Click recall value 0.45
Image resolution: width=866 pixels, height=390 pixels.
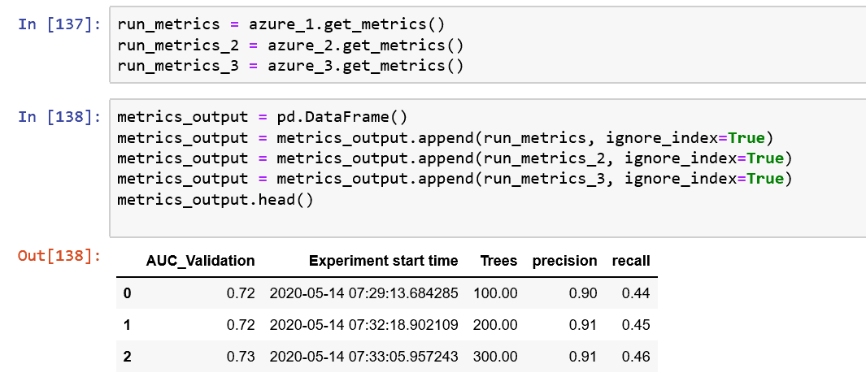pos(636,326)
